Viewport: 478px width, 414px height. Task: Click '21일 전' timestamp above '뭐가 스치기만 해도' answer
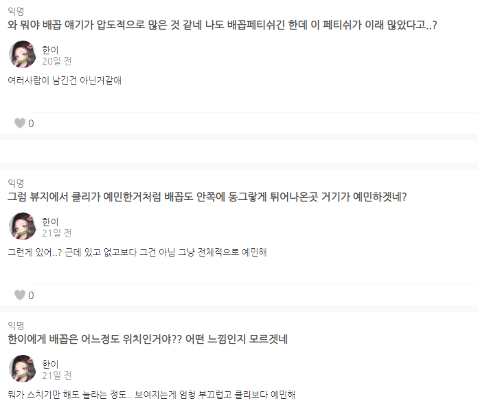[56, 375]
